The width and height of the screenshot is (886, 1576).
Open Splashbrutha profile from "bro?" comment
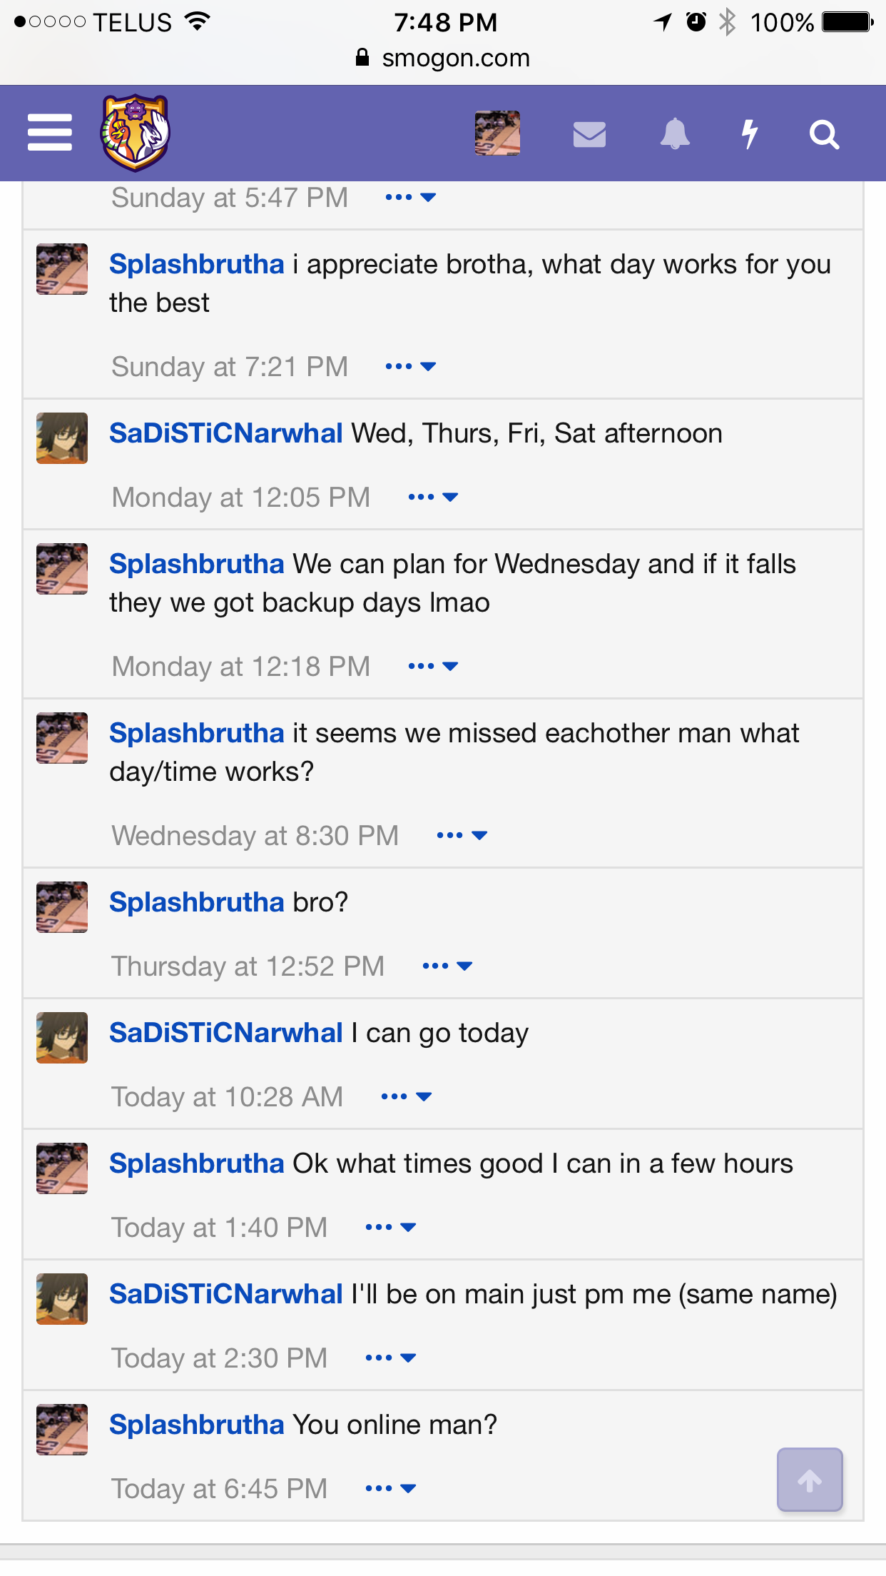tap(197, 903)
